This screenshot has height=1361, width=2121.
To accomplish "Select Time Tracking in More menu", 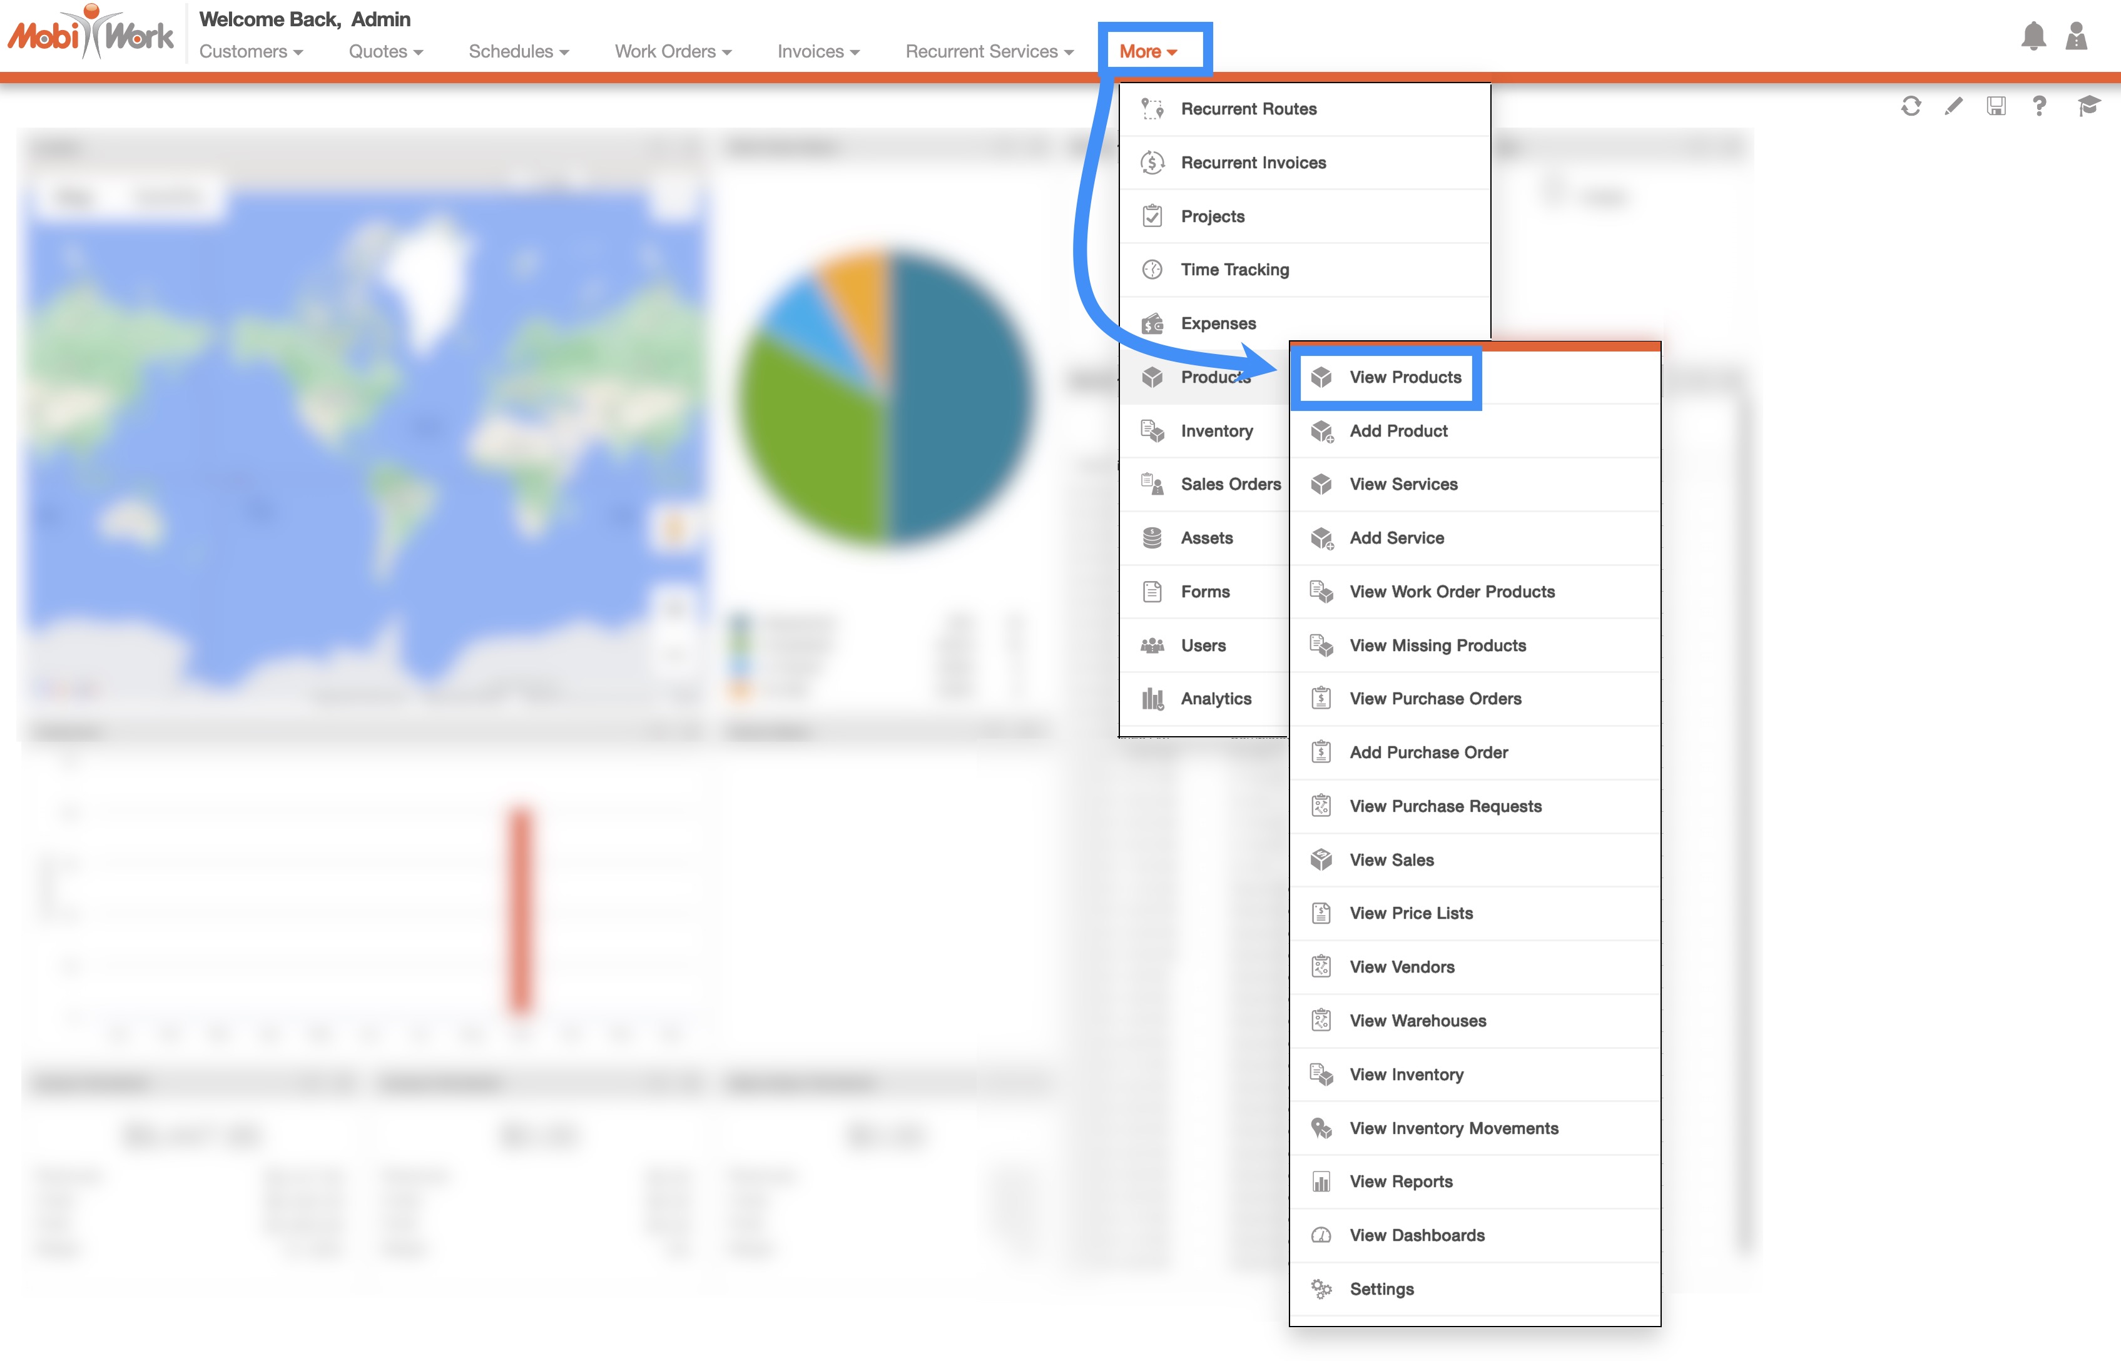I will pos(1234,270).
